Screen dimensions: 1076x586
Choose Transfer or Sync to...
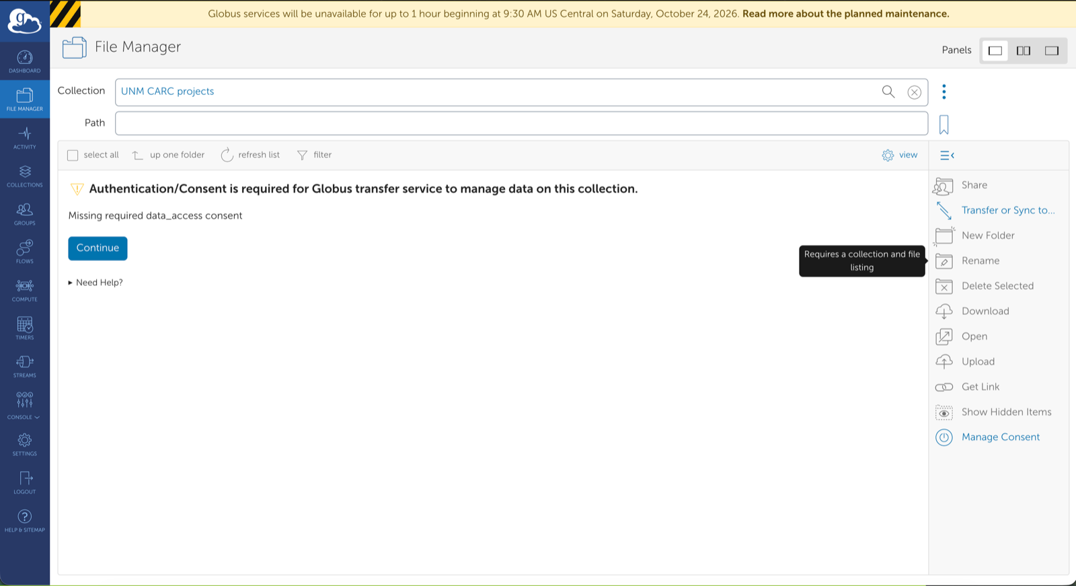point(995,210)
